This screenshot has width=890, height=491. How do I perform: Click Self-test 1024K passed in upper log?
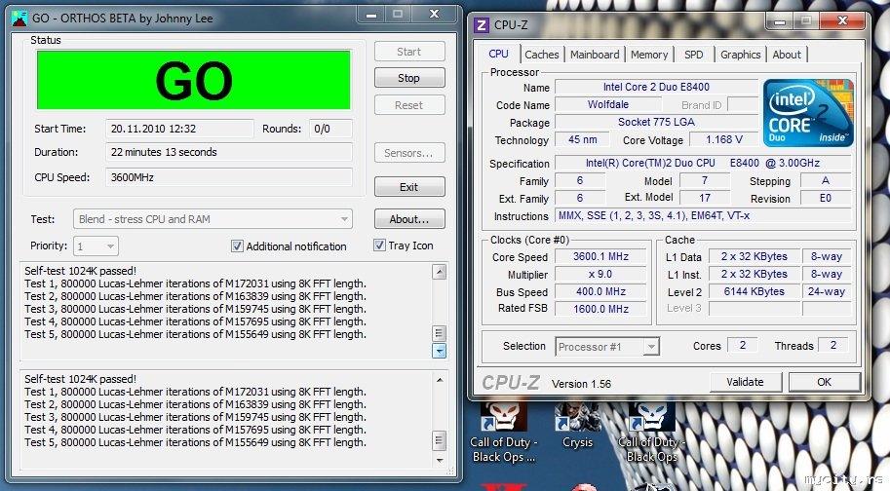click(x=80, y=271)
